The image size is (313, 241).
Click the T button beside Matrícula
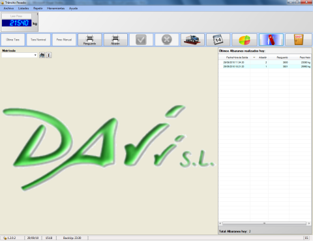pyautogui.click(x=49, y=55)
